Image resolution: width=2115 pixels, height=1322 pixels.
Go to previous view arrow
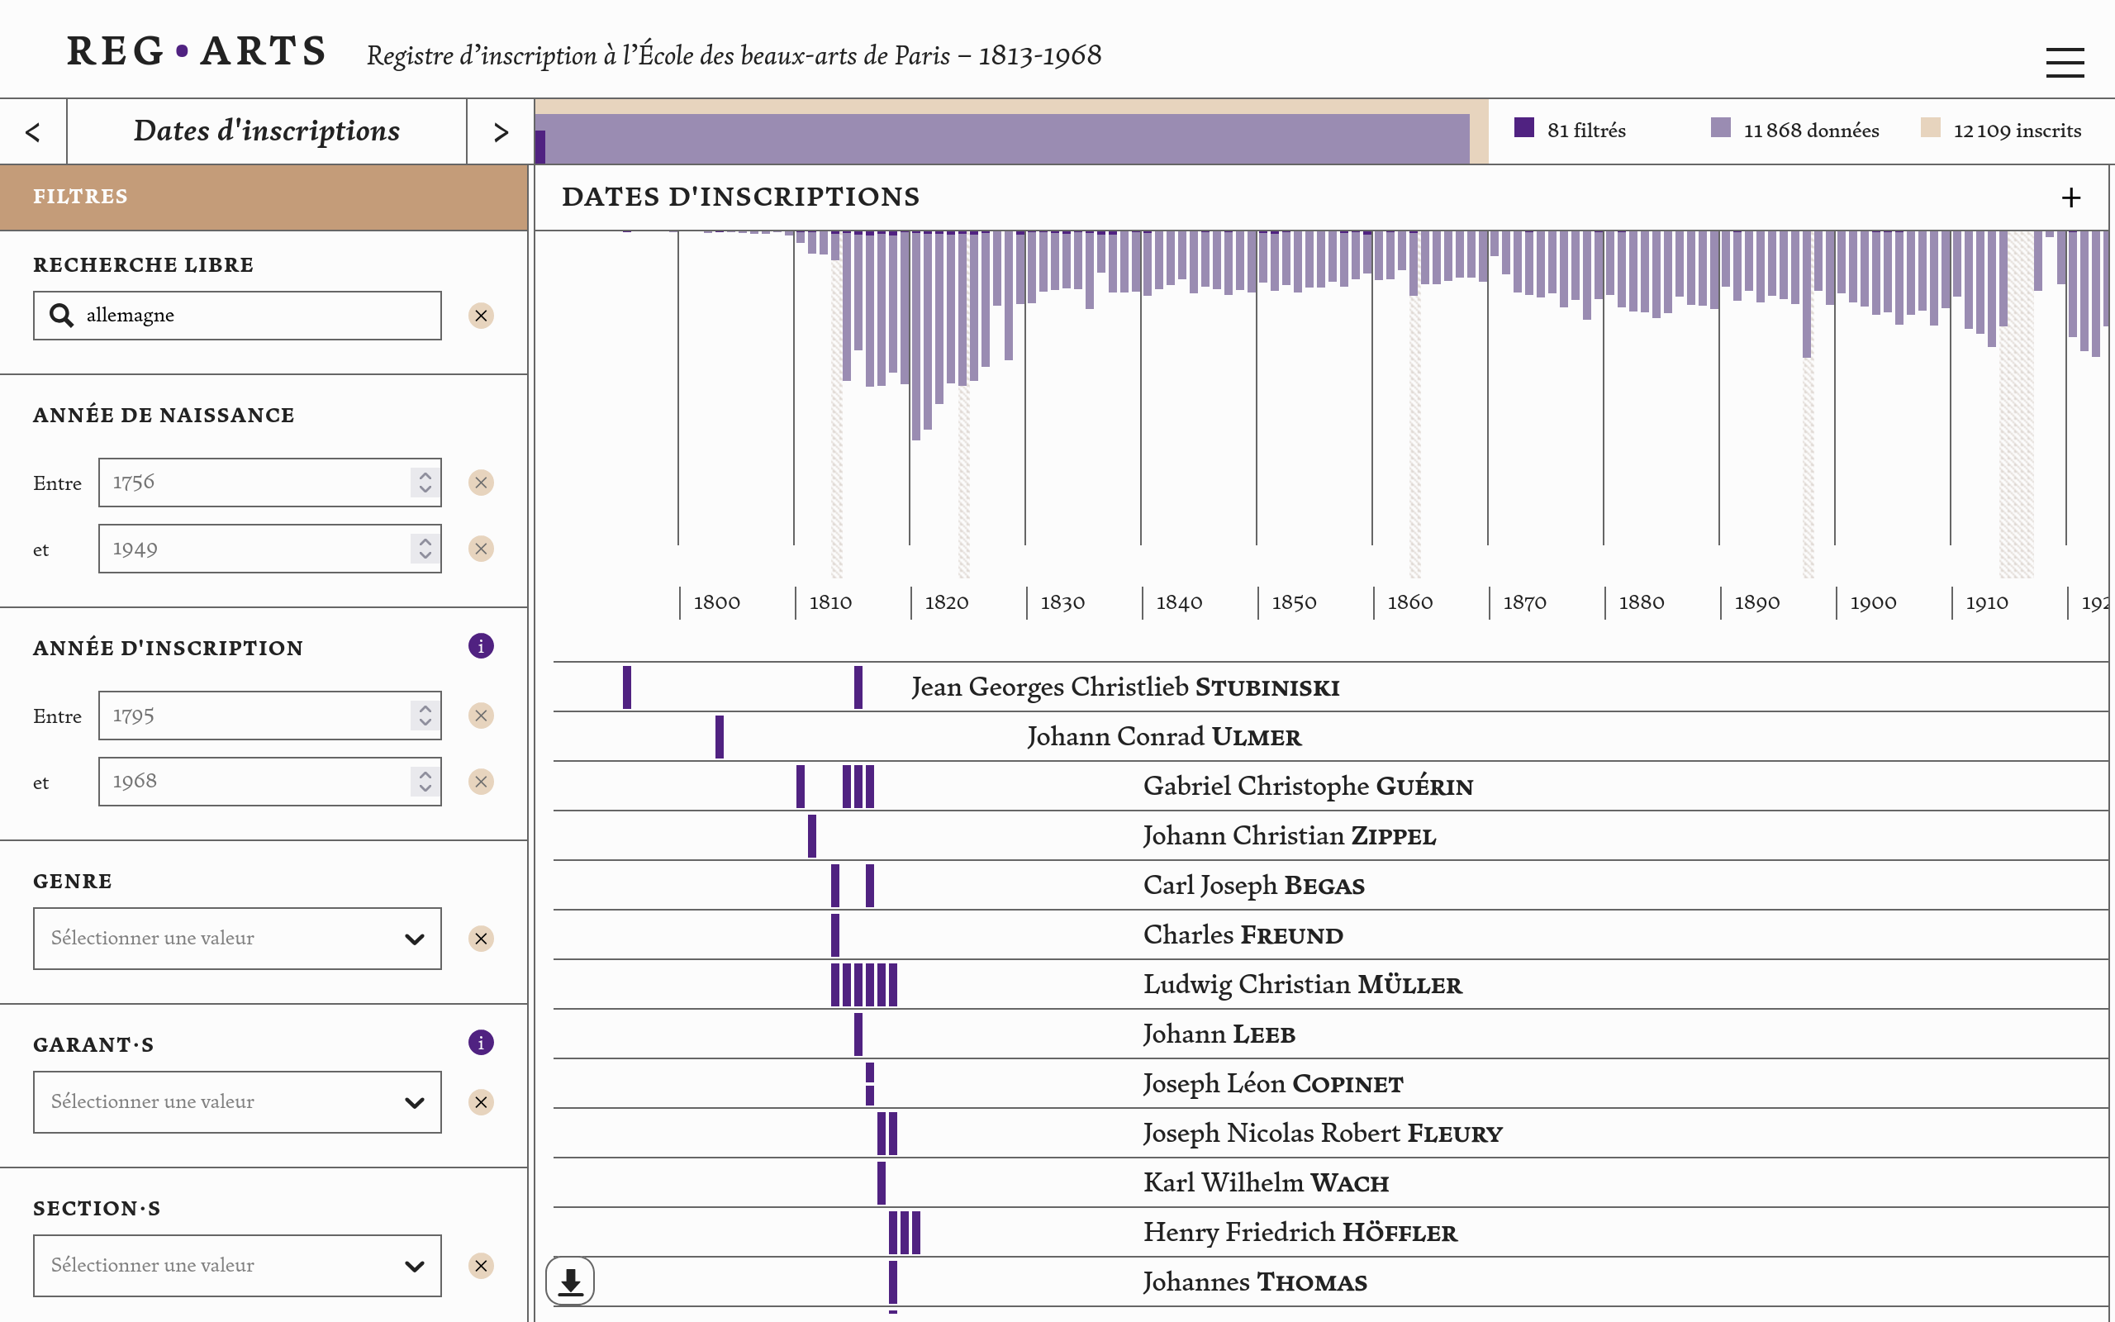pos(33,132)
